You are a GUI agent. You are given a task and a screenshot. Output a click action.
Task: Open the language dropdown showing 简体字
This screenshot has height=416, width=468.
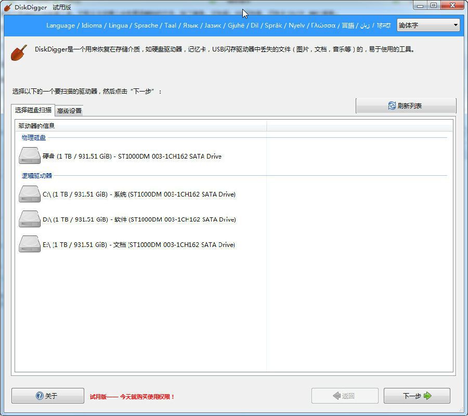click(428, 25)
